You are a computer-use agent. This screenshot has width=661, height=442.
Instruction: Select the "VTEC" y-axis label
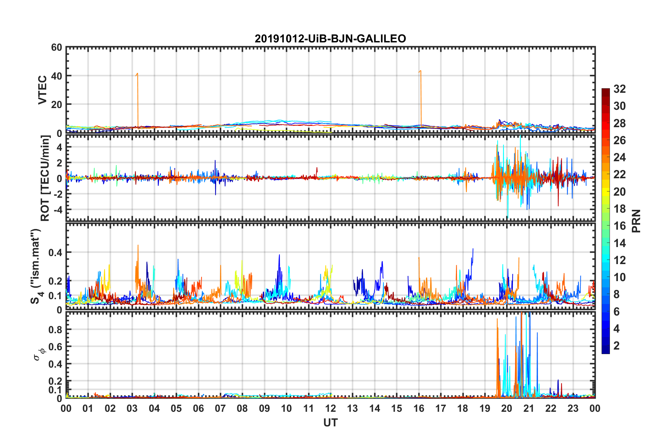(42, 90)
